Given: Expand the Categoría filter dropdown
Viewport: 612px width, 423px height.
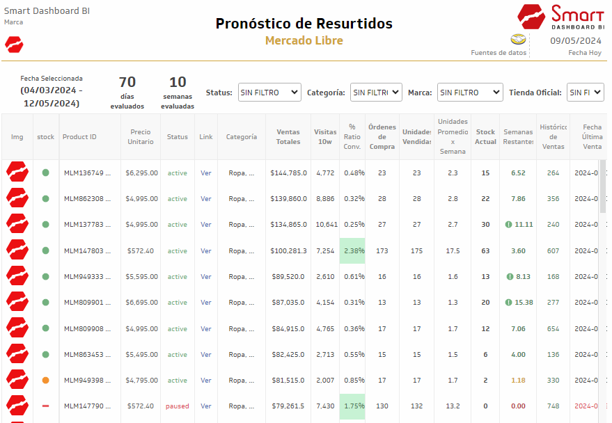Looking at the screenshot, I should (x=376, y=93).
